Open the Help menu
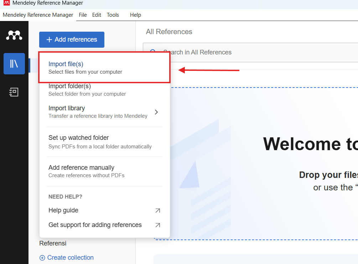The width and height of the screenshot is (358, 264). [135, 15]
